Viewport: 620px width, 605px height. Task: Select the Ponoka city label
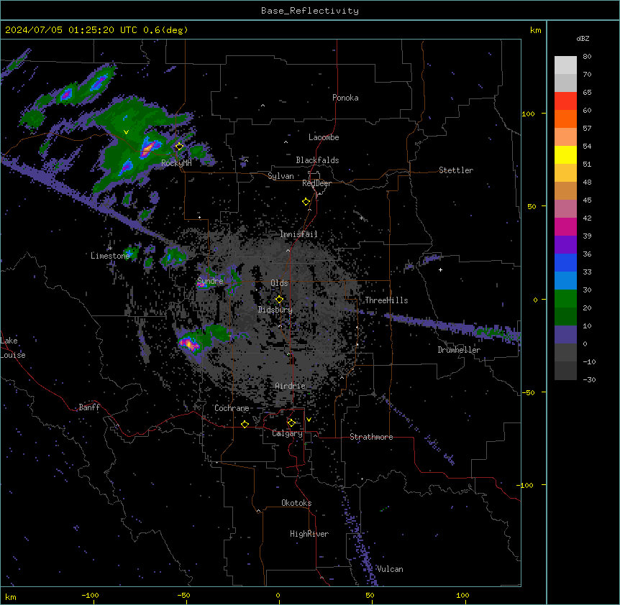[345, 98]
